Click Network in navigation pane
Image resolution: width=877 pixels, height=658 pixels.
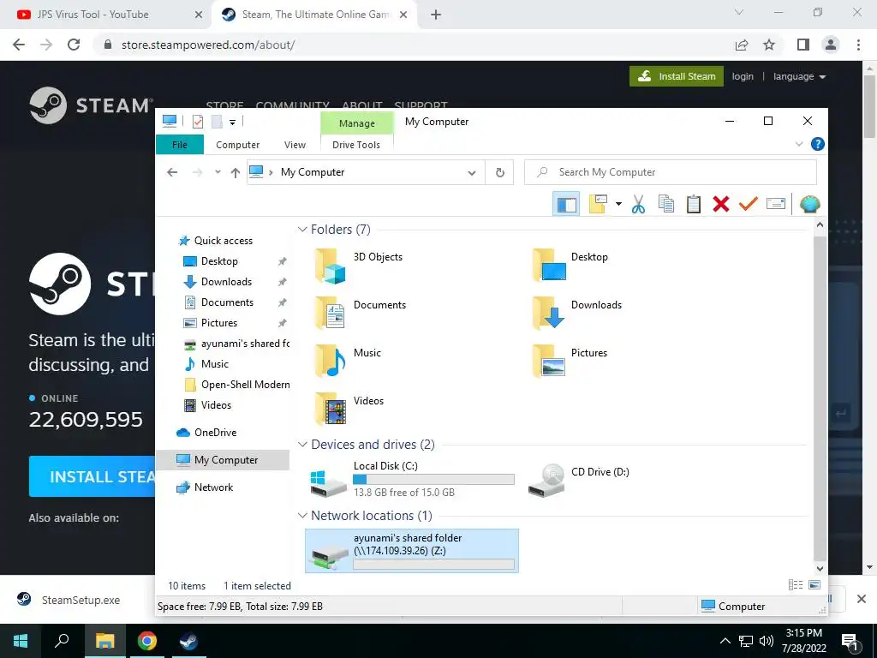point(213,488)
